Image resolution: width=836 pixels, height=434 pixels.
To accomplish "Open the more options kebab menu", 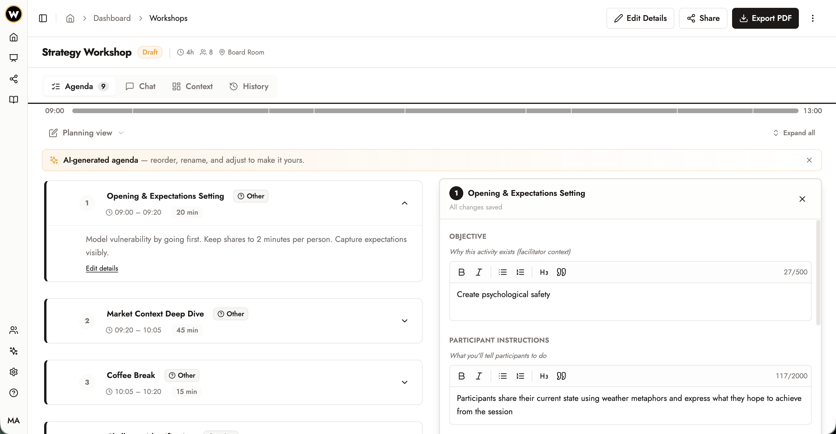I will point(813,18).
